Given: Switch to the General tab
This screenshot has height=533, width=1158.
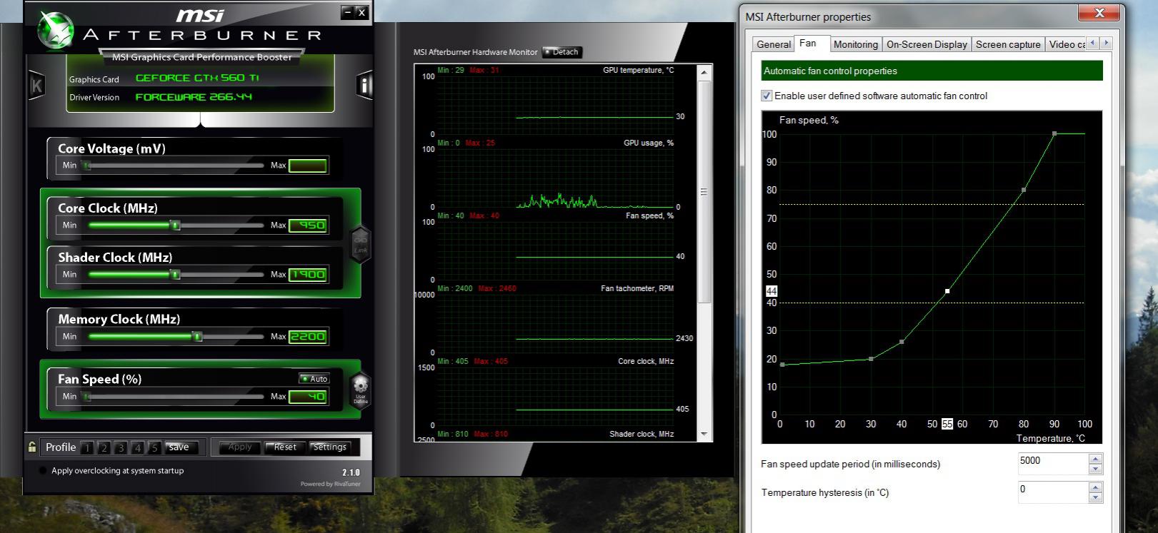Looking at the screenshot, I should [x=774, y=44].
